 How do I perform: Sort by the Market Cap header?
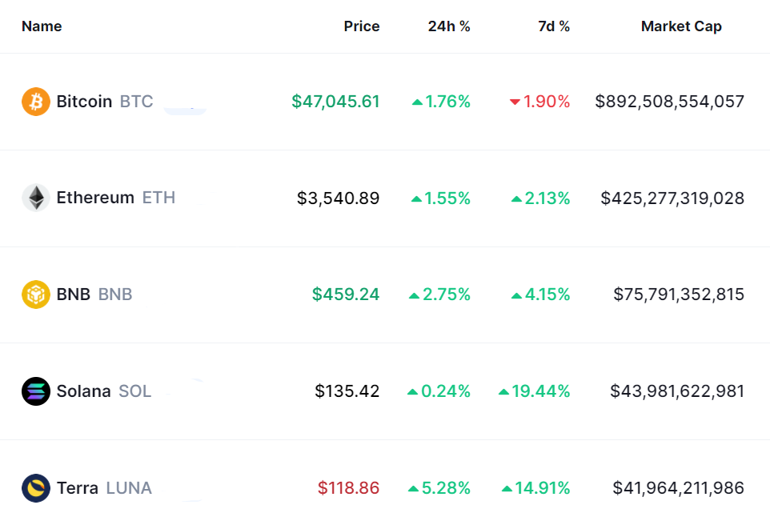coord(681,26)
